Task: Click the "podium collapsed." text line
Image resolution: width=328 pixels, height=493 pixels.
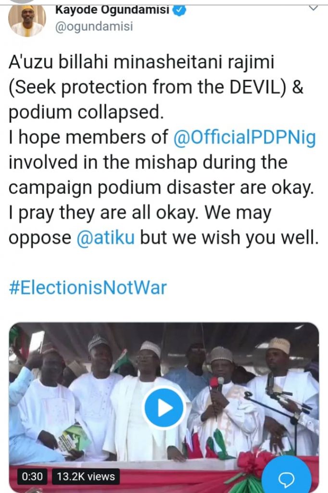Action: 84,113
